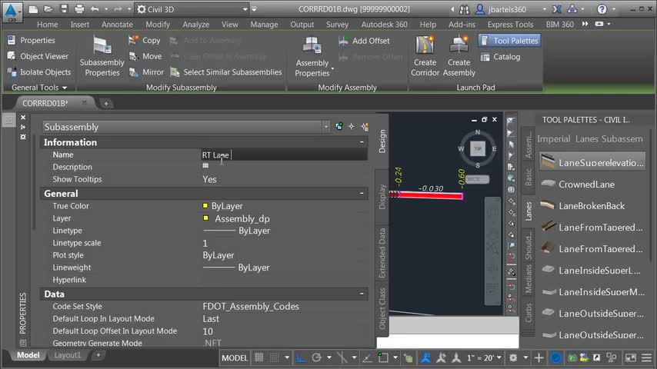This screenshot has height=369, width=657.
Task: Open the Lanes tool palette tab
Action: tap(529, 211)
